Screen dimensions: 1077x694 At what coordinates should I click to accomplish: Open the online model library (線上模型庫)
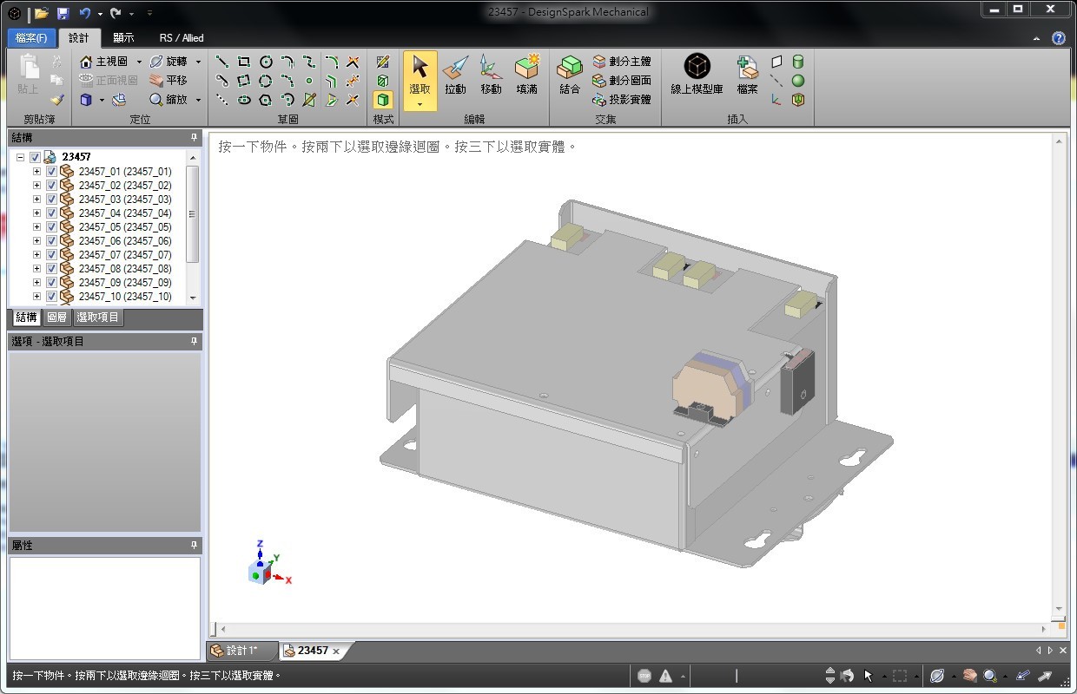697,75
